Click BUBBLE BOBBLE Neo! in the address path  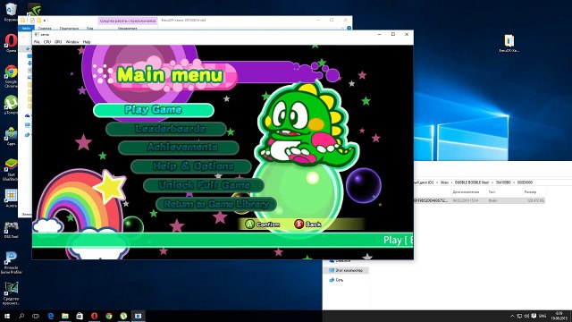(472, 182)
